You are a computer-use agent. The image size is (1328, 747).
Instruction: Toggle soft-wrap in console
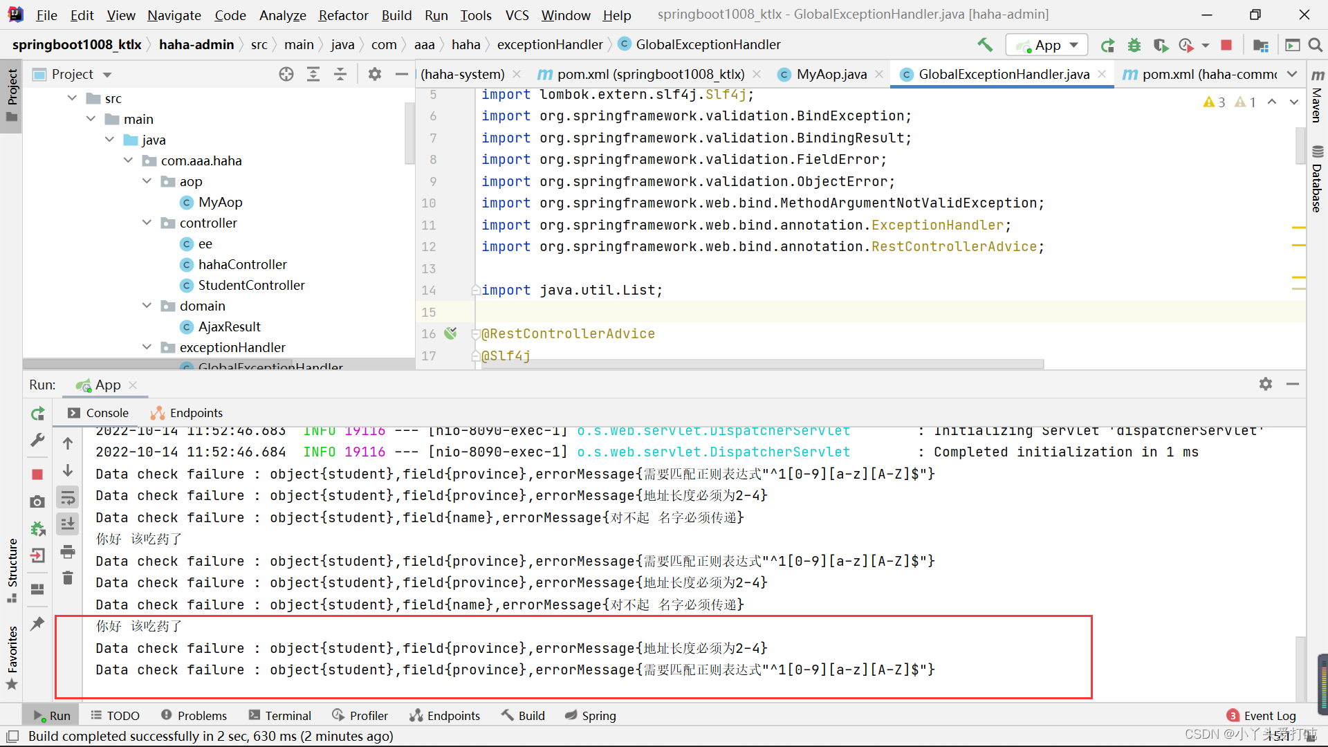68,497
